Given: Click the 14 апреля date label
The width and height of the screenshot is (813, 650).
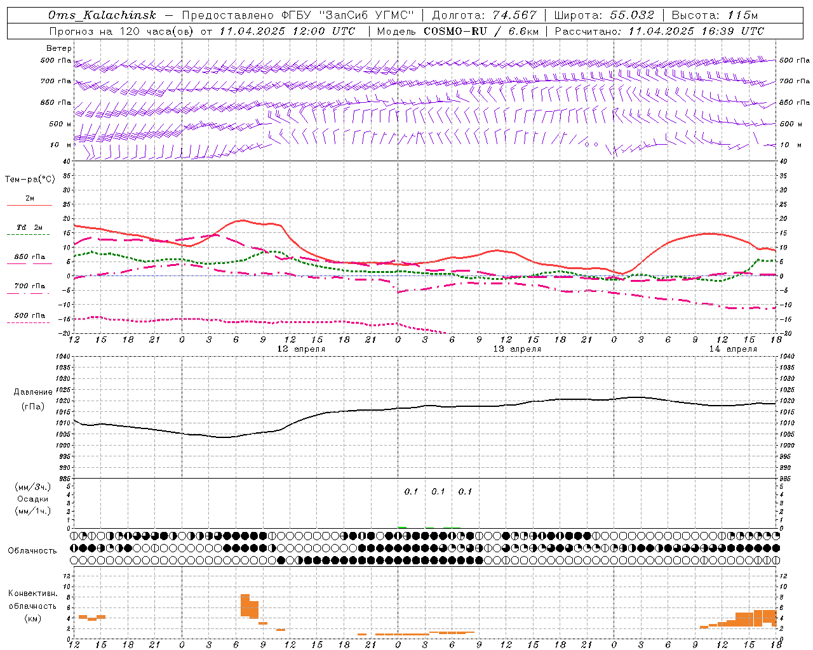Looking at the screenshot, I should click(733, 349).
